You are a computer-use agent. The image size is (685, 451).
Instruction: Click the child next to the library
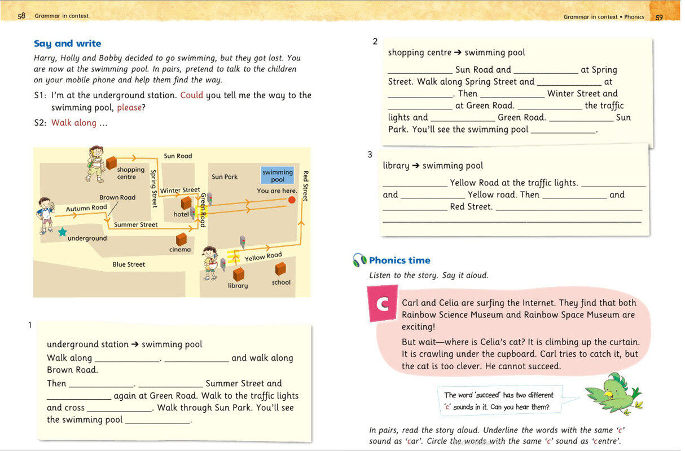pyautogui.click(x=210, y=262)
